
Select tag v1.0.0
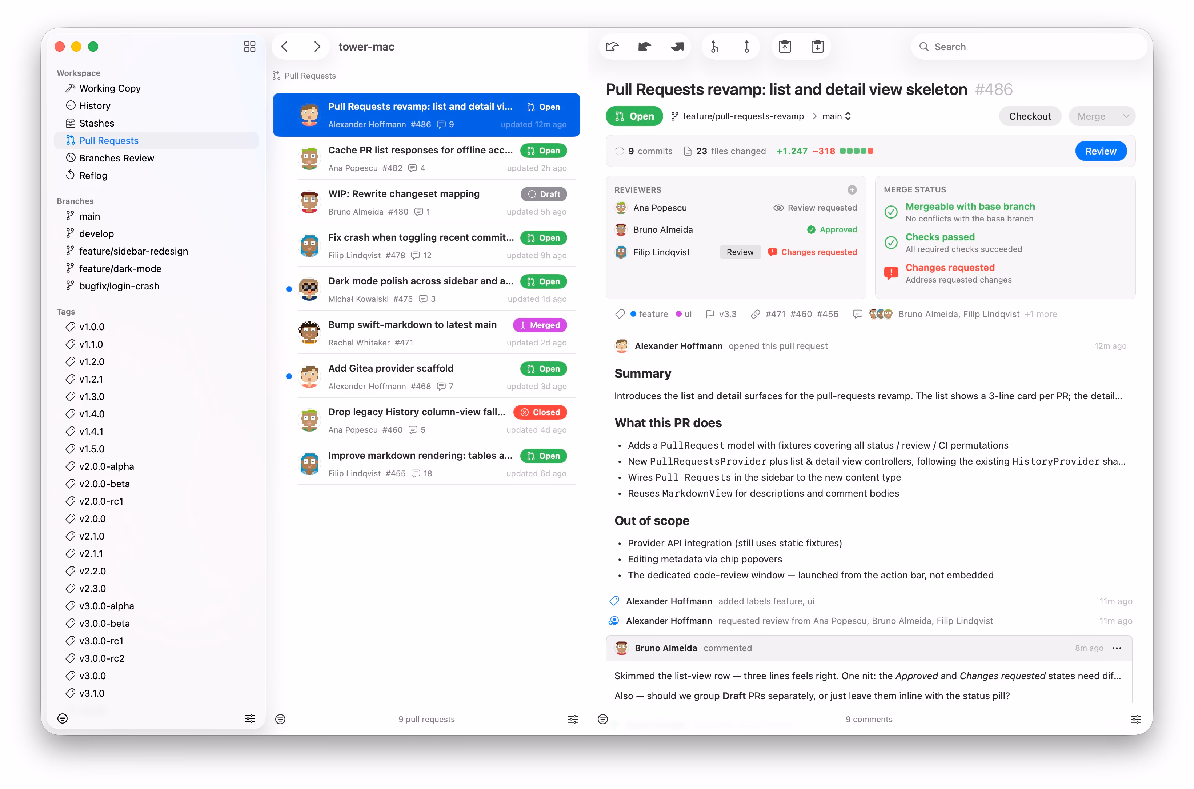(x=156, y=327)
